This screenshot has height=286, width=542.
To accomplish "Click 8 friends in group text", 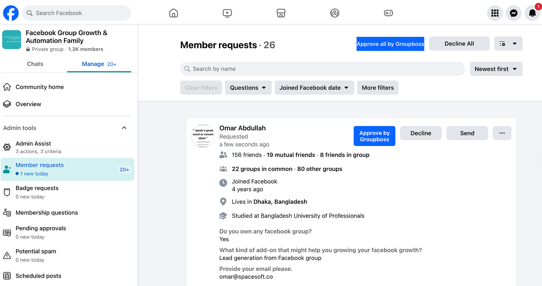I will (345, 155).
